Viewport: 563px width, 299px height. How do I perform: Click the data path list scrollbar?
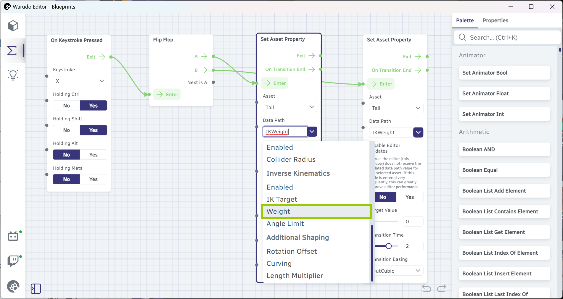(x=372, y=253)
